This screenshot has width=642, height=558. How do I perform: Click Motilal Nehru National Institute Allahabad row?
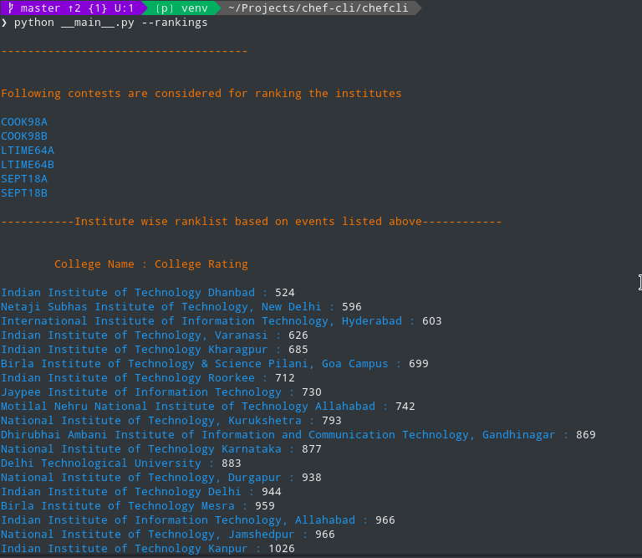click(208, 407)
